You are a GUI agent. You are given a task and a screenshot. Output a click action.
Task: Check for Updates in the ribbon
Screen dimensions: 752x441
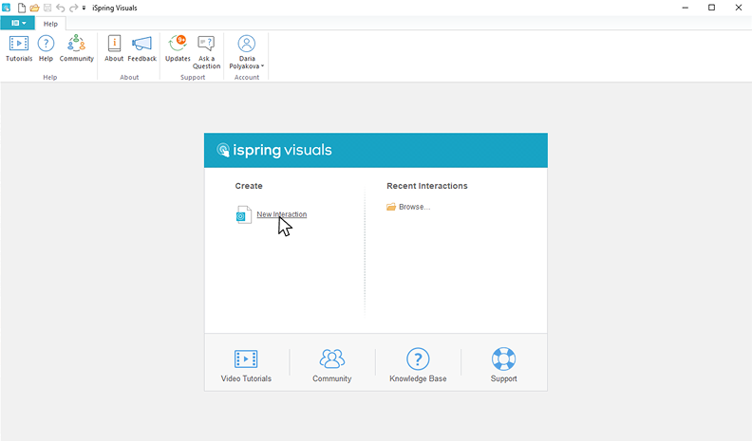pos(178,48)
